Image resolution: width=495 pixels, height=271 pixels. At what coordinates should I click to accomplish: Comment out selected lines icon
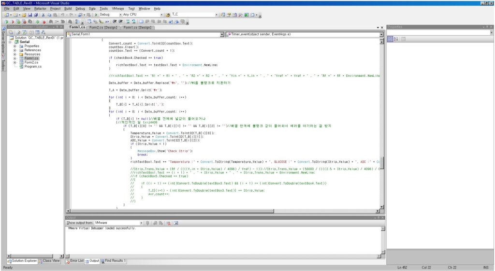pos(128,22)
